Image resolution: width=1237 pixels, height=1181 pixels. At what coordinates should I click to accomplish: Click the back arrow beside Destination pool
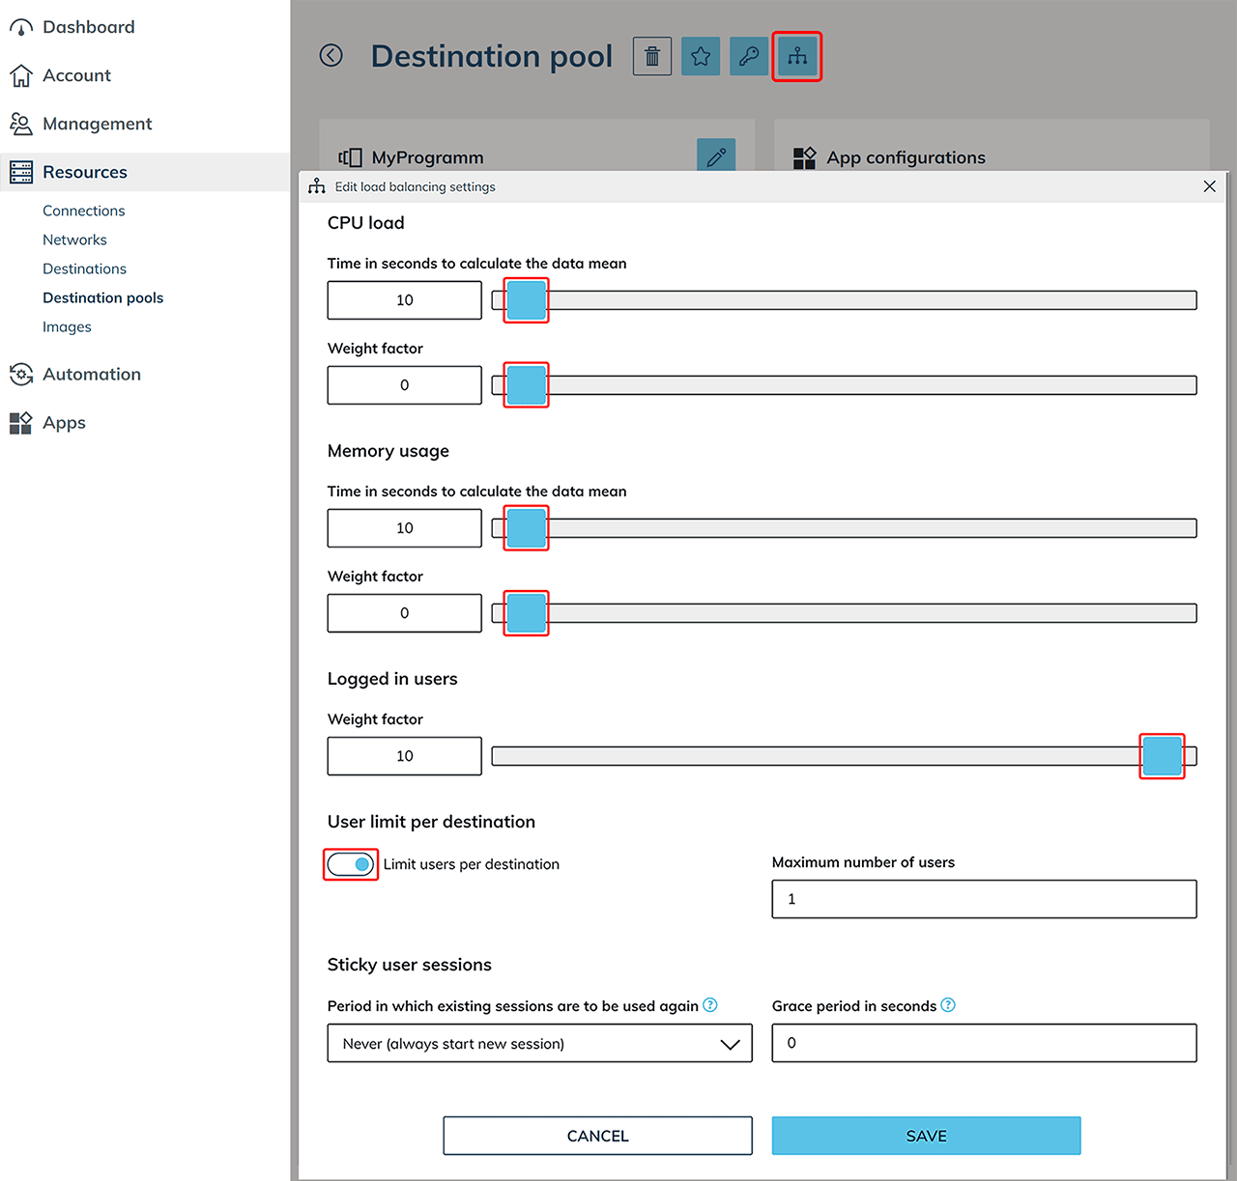pyautogui.click(x=331, y=56)
